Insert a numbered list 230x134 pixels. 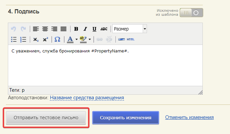(23, 39)
